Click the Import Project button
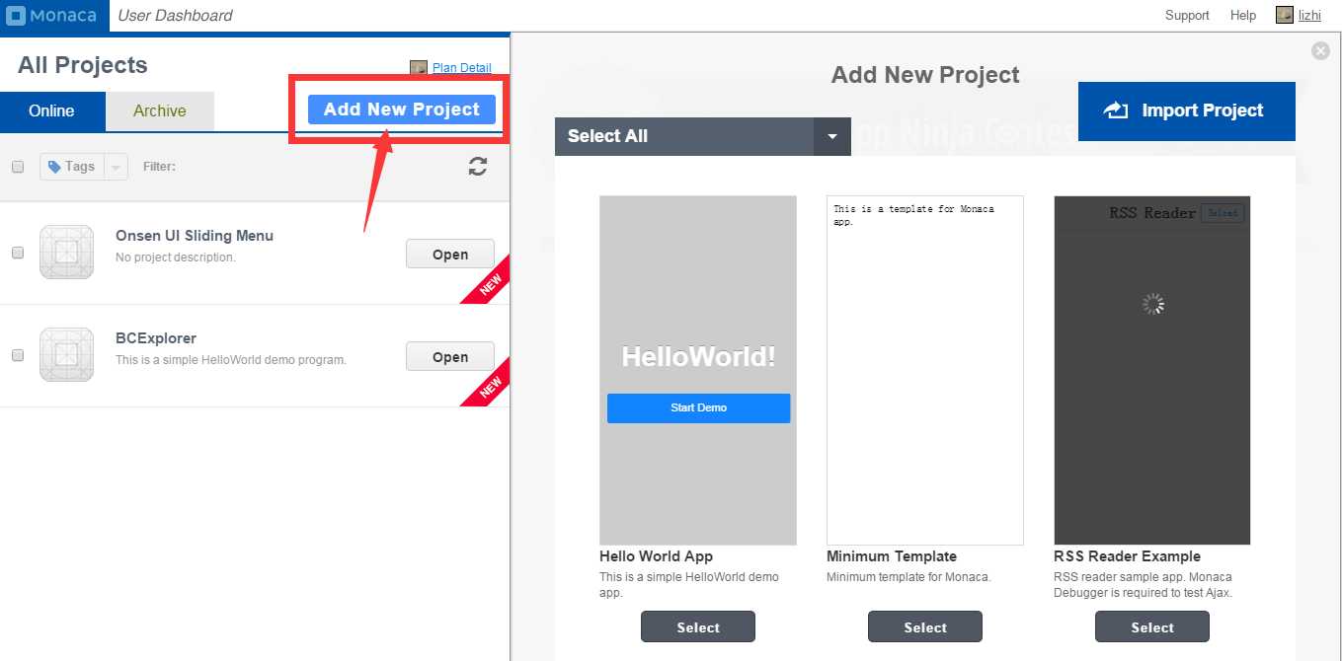Image resolution: width=1342 pixels, height=661 pixels. coord(1187,111)
